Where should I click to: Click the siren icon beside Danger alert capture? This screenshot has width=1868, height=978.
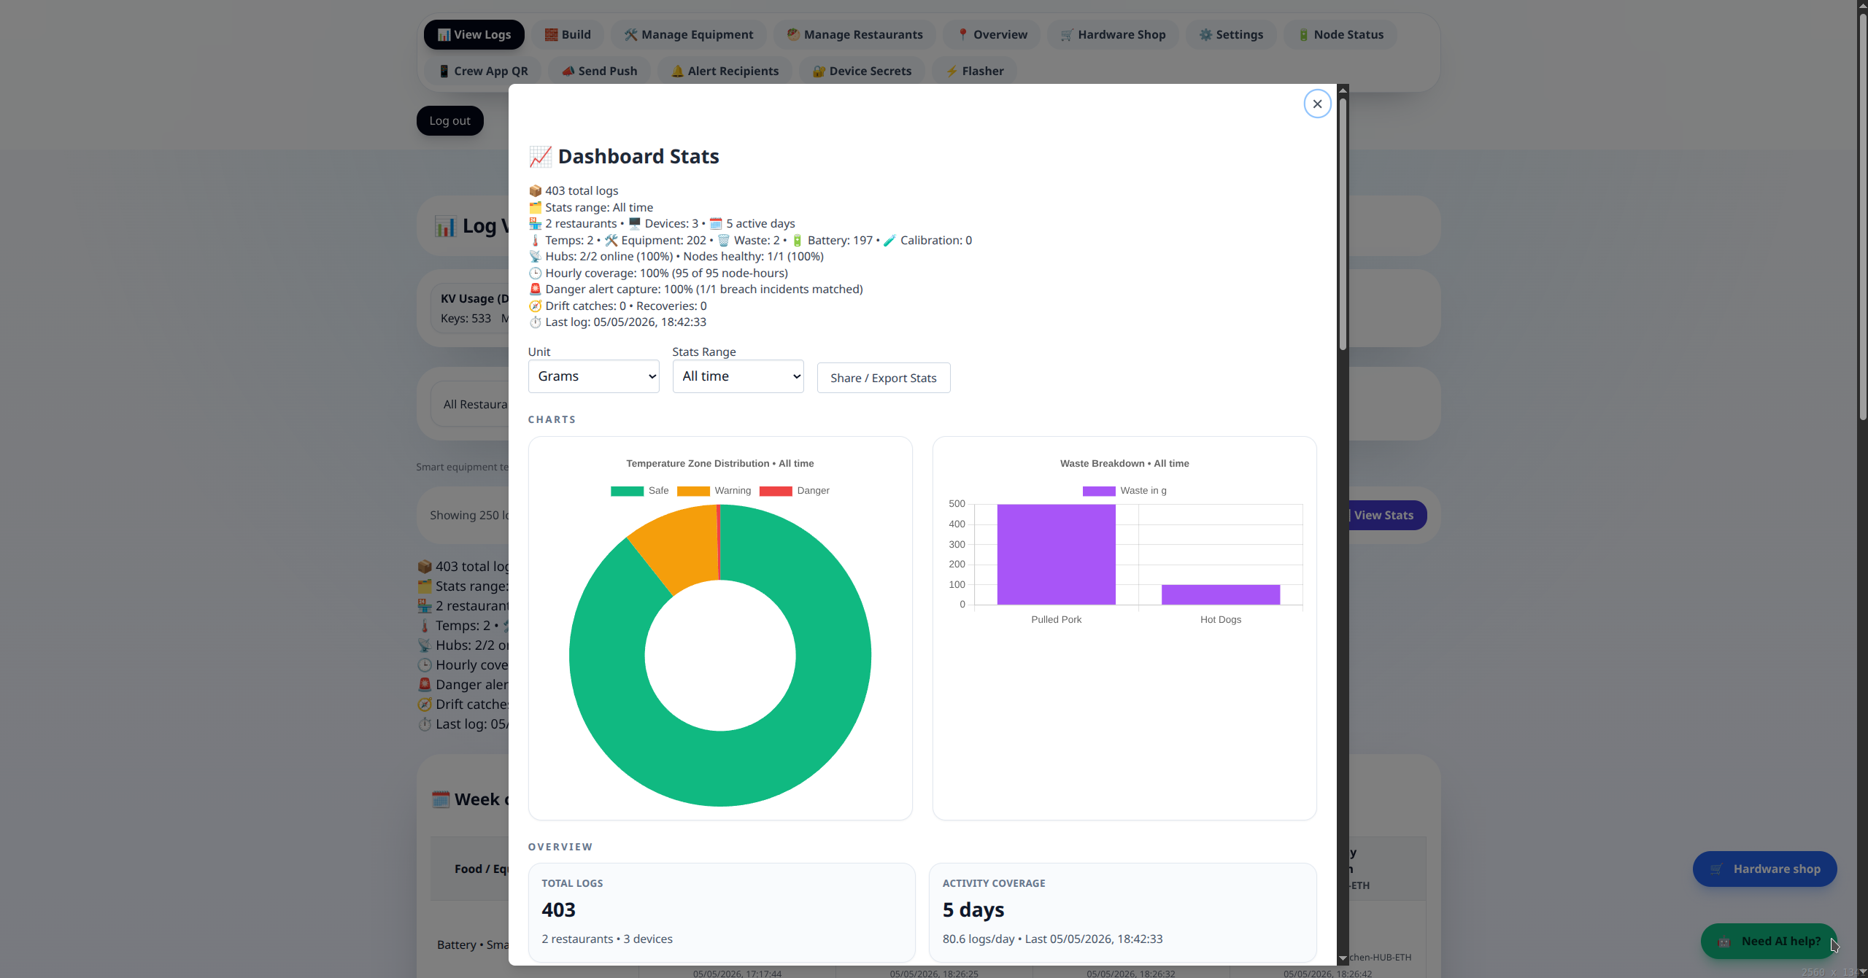[x=535, y=290]
